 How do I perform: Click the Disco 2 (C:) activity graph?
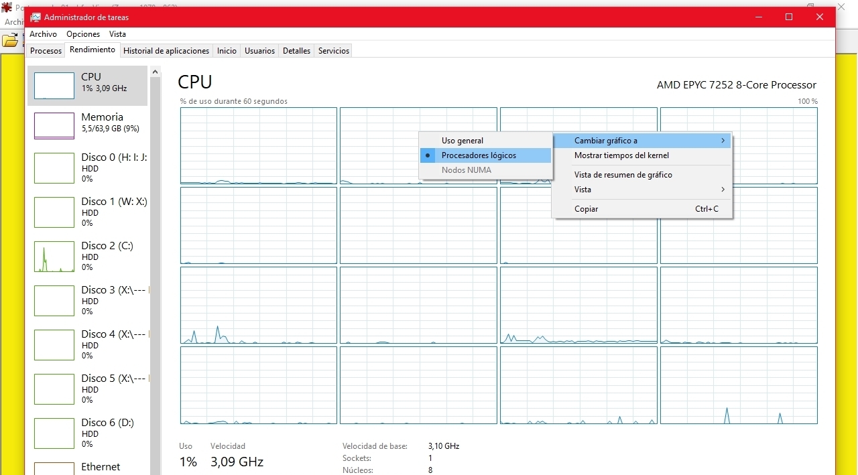pyautogui.click(x=54, y=257)
